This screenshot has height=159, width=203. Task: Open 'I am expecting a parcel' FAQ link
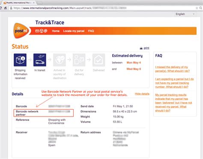click(x=174, y=83)
